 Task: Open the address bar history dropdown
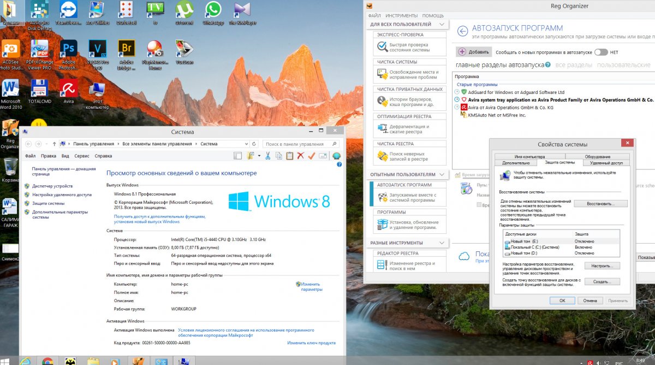(247, 144)
